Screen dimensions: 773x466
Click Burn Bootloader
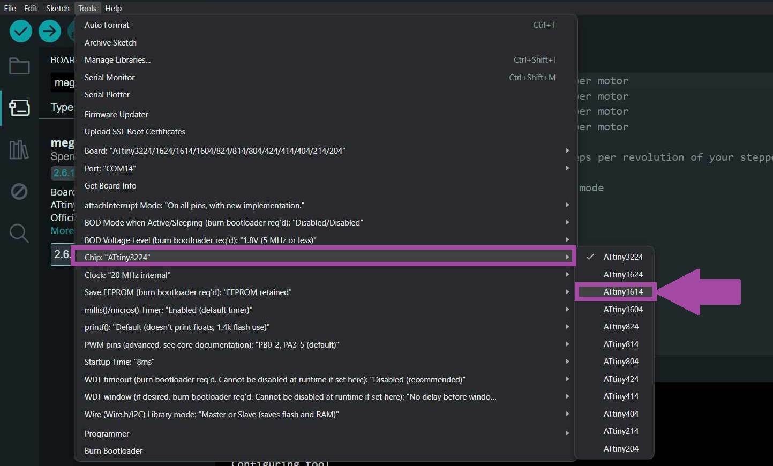click(x=114, y=451)
